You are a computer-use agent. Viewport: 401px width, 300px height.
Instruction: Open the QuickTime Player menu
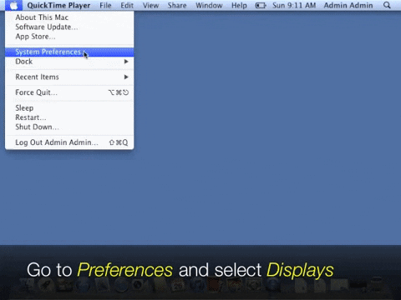tap(58, 5)
